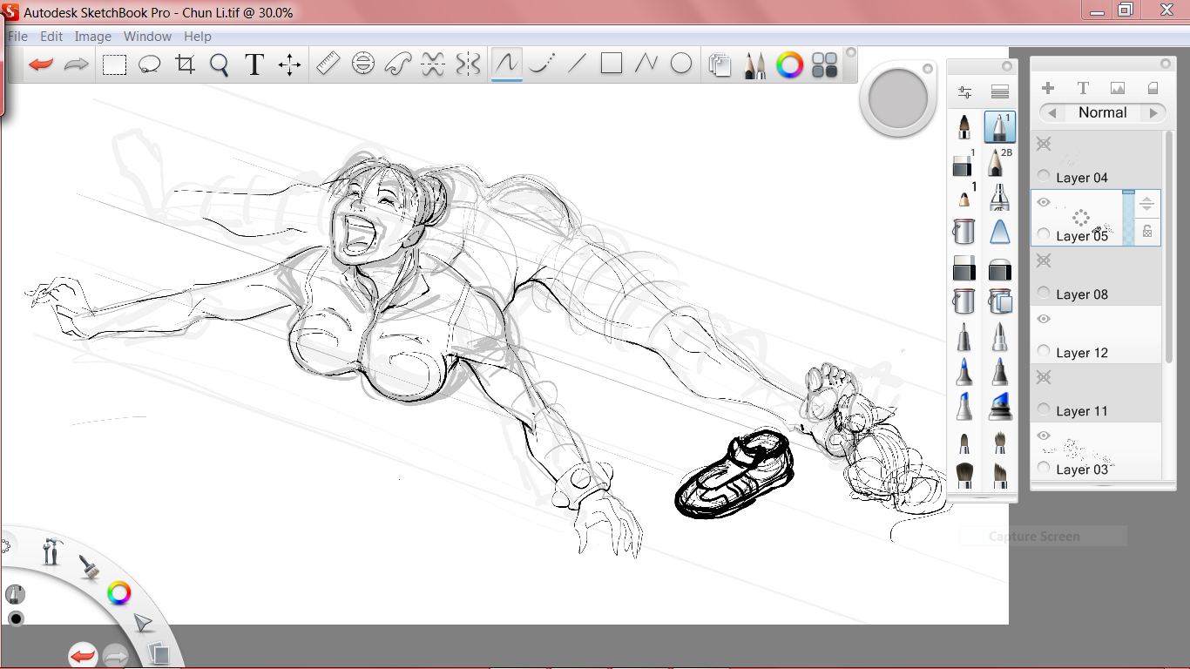The height and width of the screenshot is (669, 1190).
Task: Hide Layer 12 via its eye icon
Action: coord(1044,319)
